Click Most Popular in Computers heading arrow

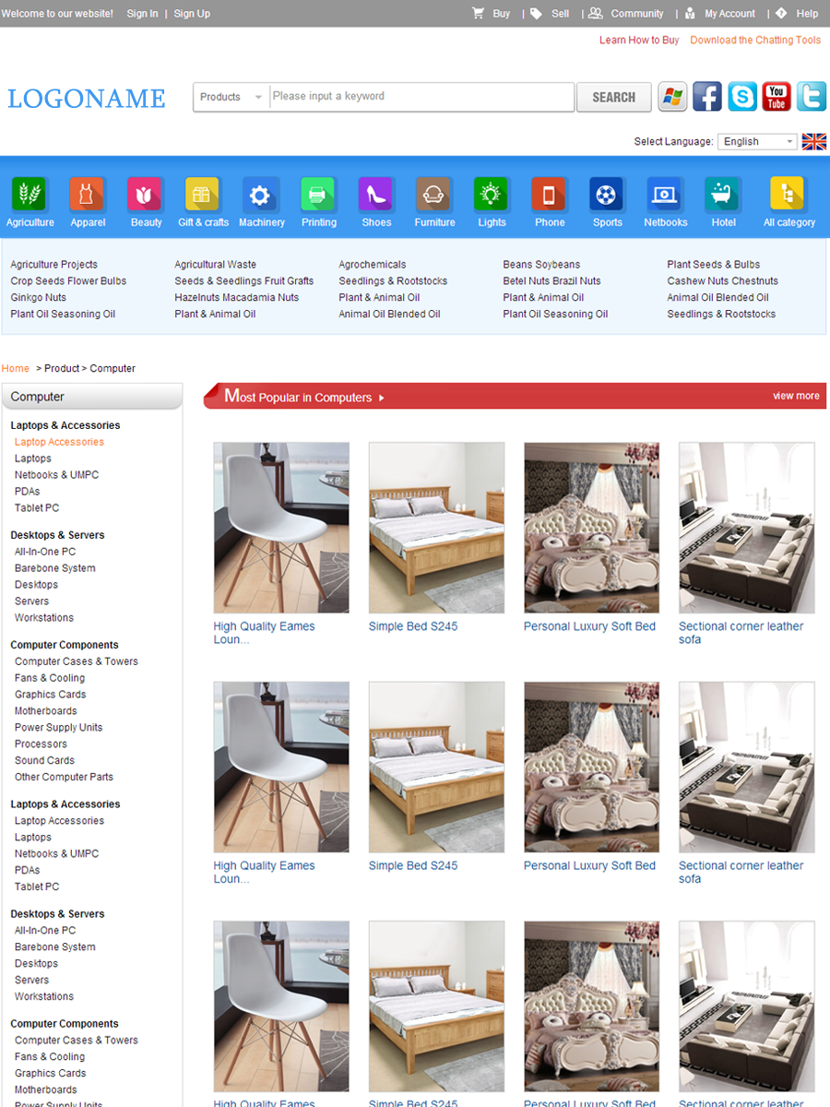click(x=382, y=398)
